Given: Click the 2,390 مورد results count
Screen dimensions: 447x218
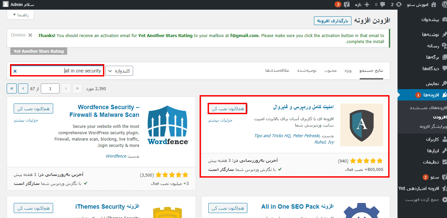Looking at the screenshot, I should coord(96,89).
